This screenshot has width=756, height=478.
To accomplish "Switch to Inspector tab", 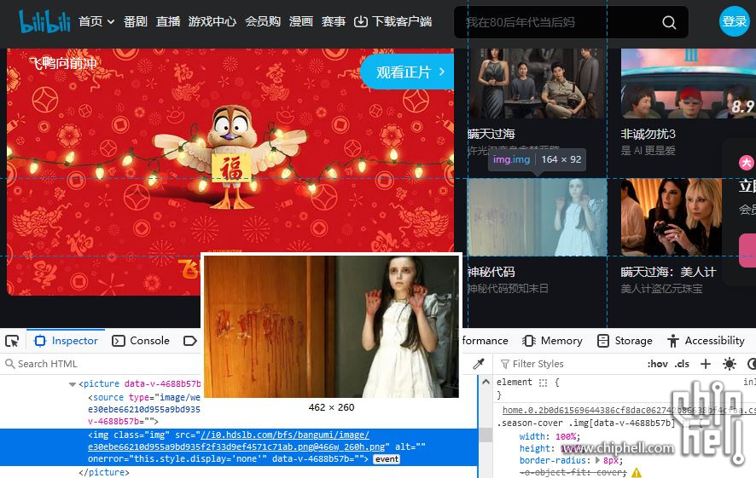I will click(x=66, y=341).
